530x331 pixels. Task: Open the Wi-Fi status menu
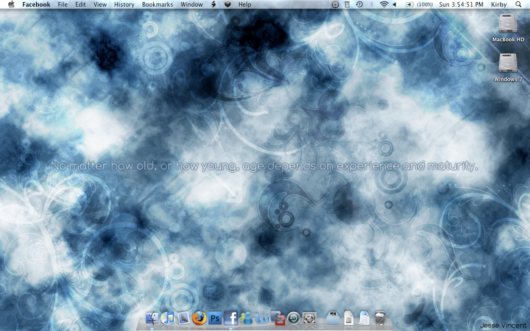coord(384,4)
